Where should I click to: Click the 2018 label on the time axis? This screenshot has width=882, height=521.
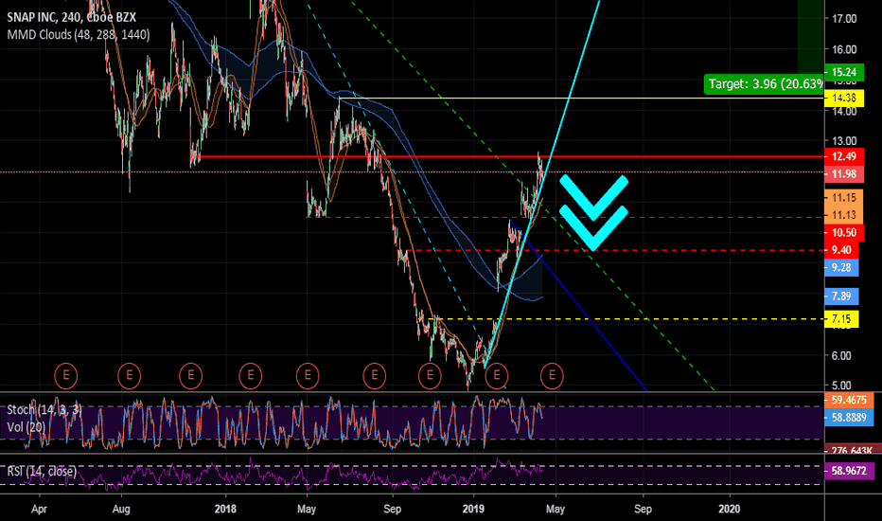point(225,510)
